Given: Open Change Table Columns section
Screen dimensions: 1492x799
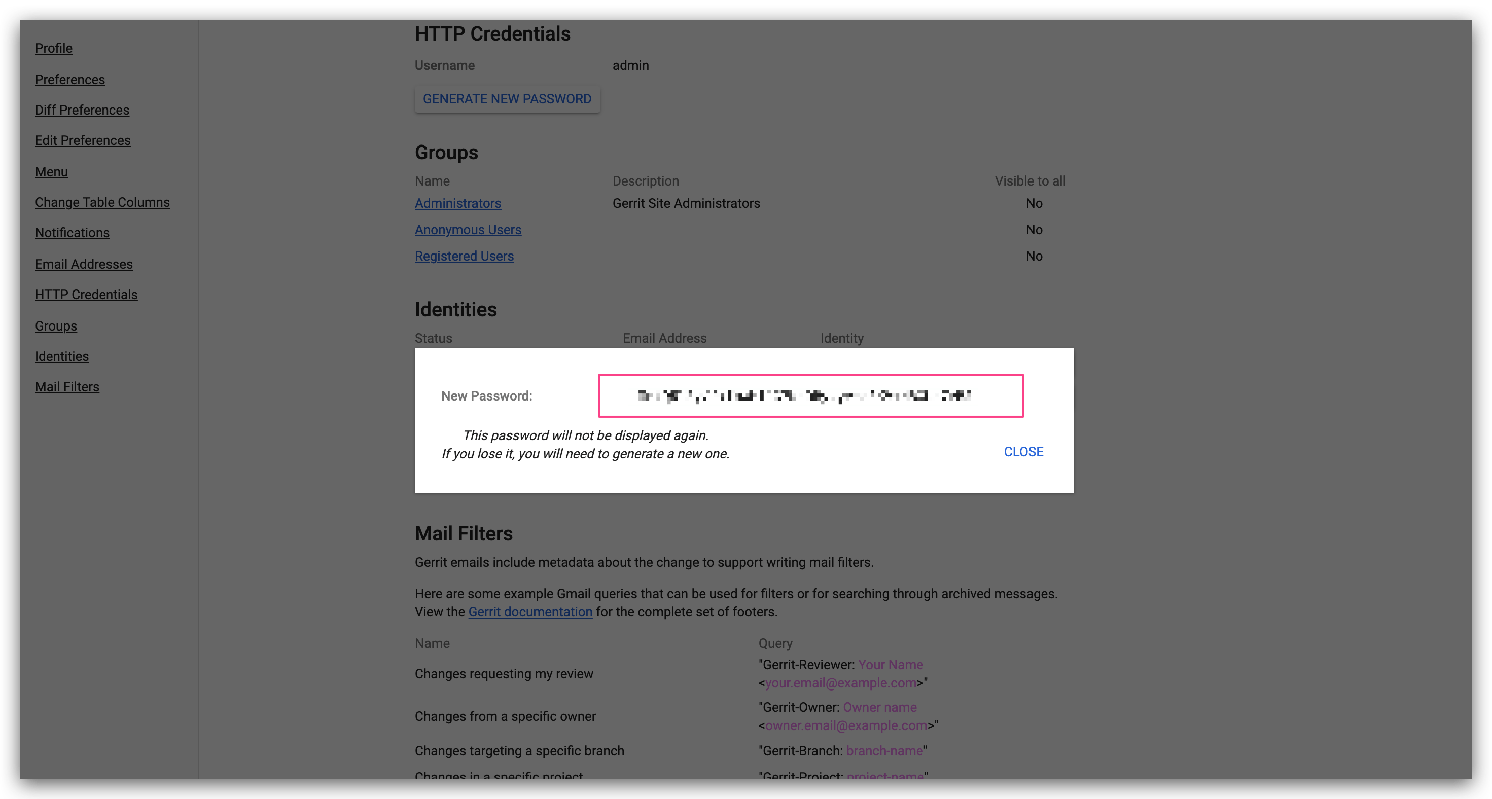Looking at the screenshot, I should (102, 202).
